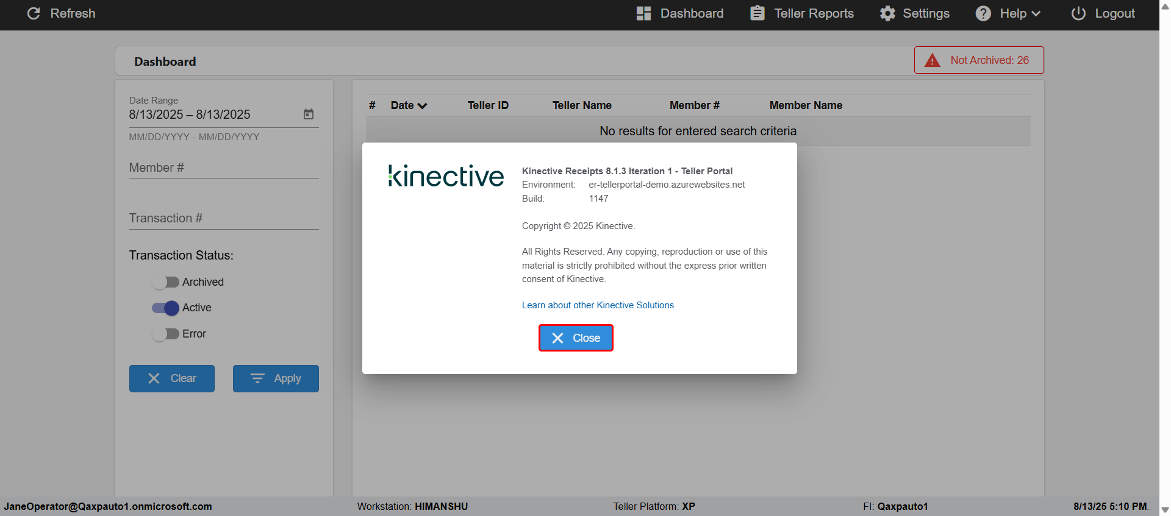
Task: Click the 8/13/25 5:10 PM timestamp
Action: (1111, 506)
